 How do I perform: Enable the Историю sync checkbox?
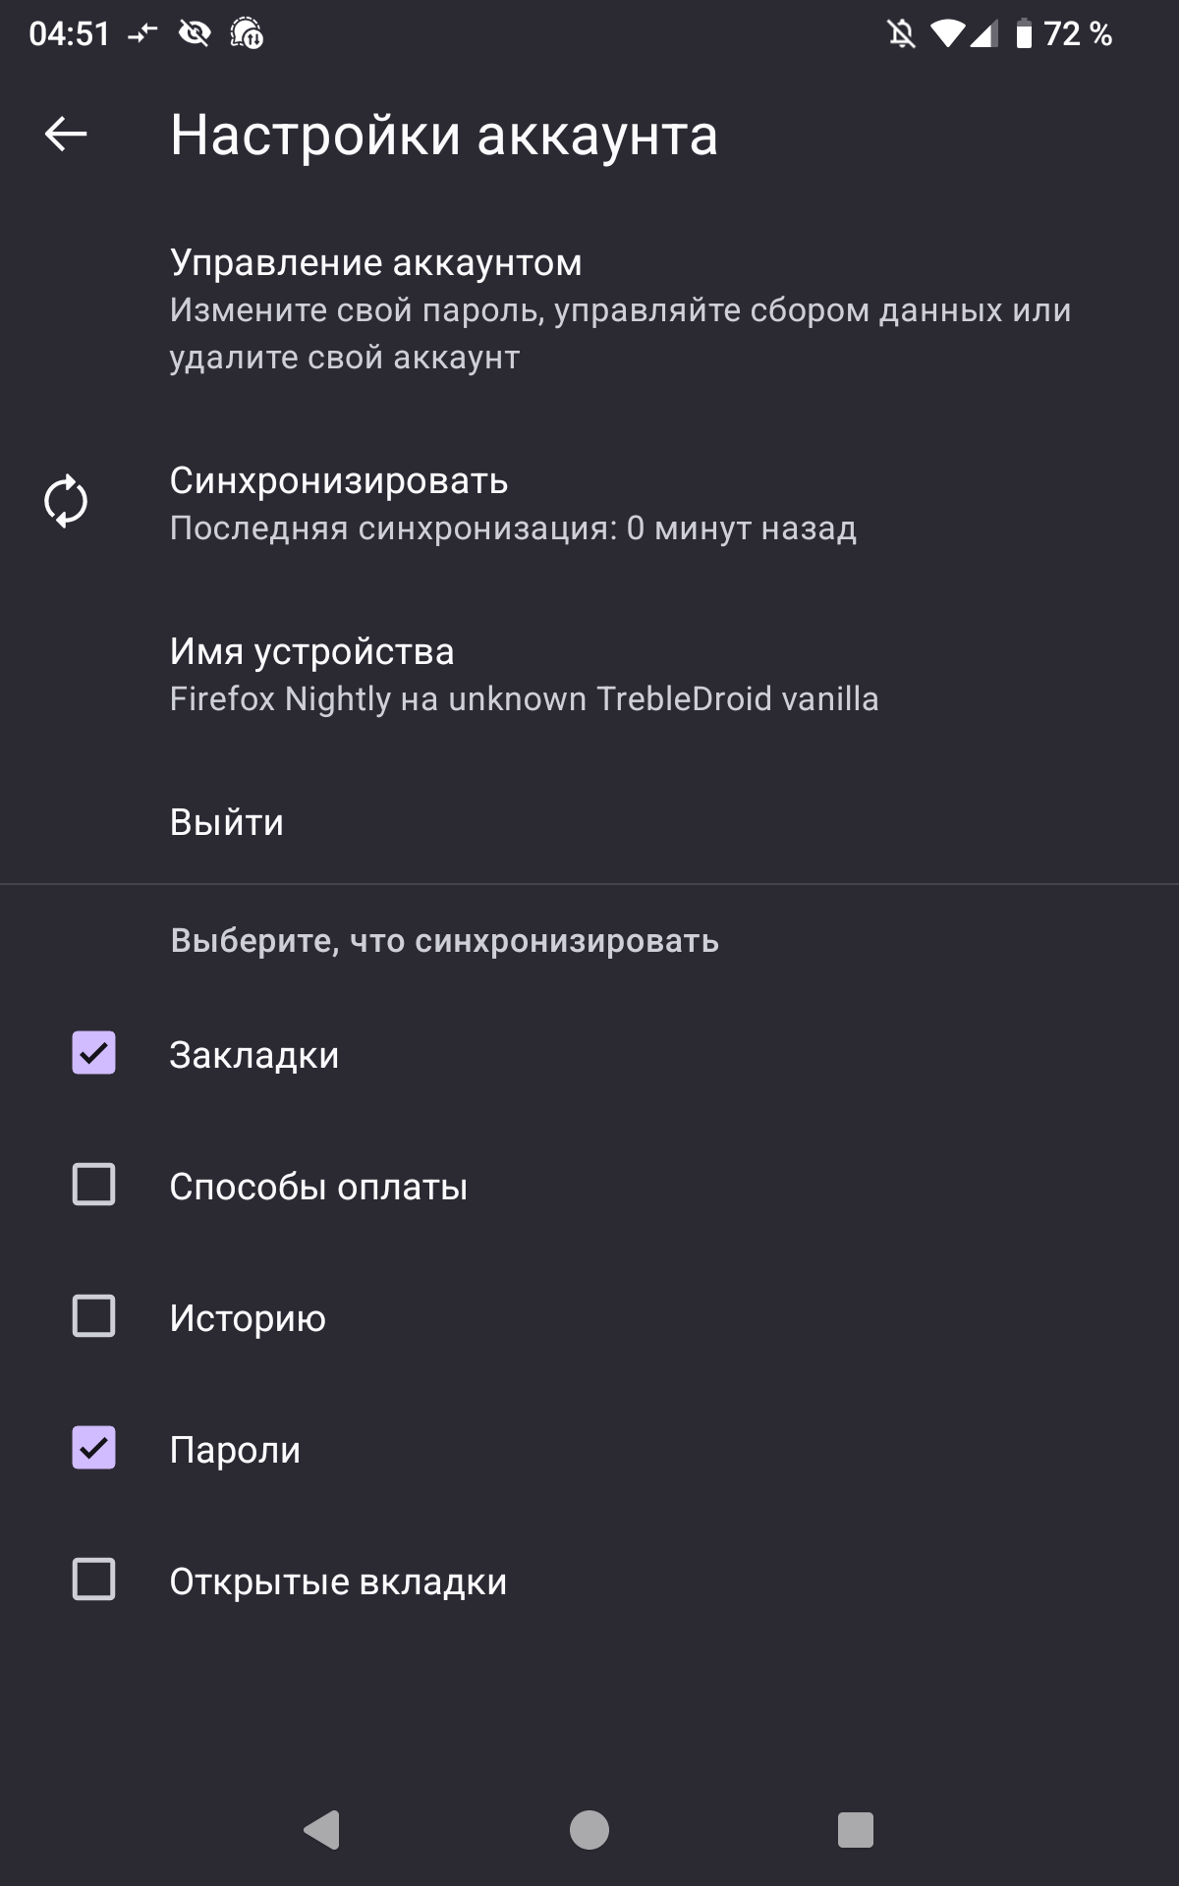(93, 1316)
